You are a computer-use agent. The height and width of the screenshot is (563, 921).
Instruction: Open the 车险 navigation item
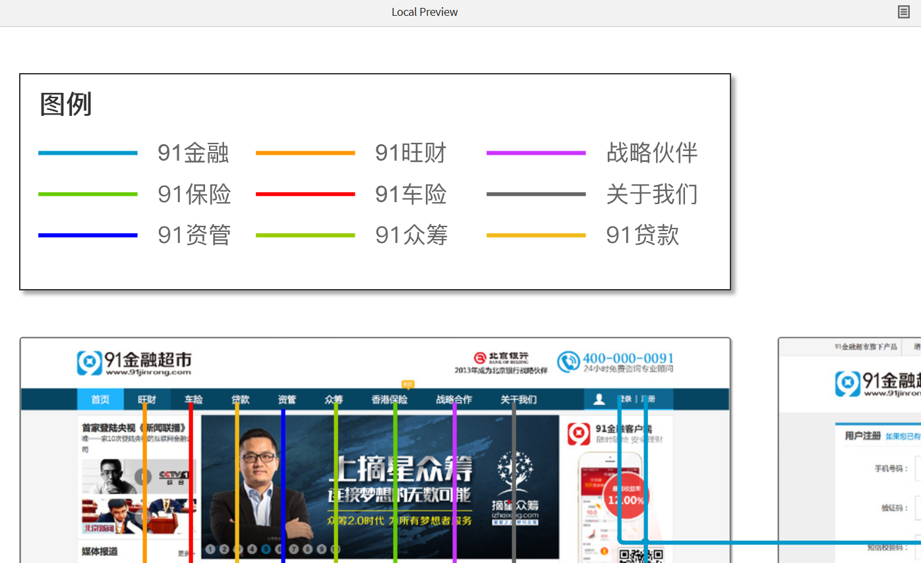[x=194, y=400]
